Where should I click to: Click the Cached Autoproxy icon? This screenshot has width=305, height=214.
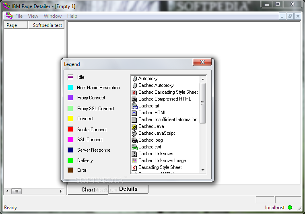point(135,85)
